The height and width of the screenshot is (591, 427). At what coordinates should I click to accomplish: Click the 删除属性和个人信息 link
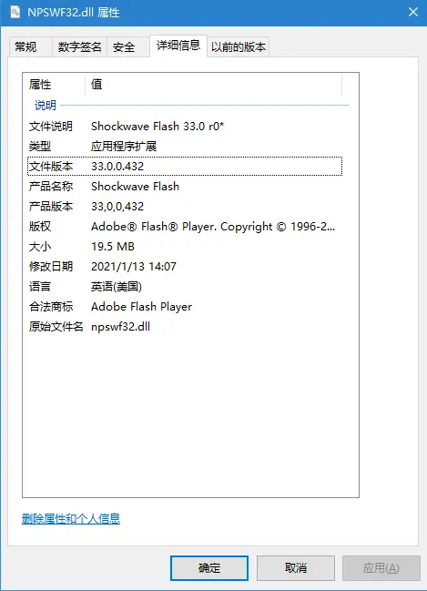(x=71, y=519)
